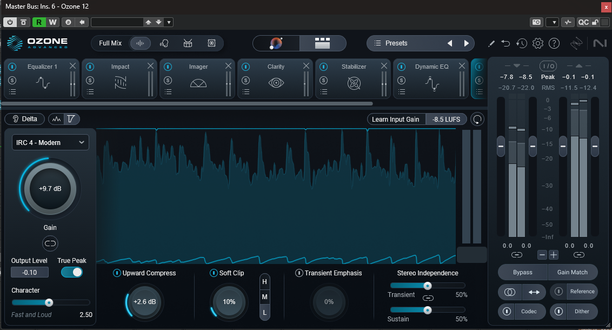
Task: Select Soft Clip Low mode
Action: [x=264, y=313]
